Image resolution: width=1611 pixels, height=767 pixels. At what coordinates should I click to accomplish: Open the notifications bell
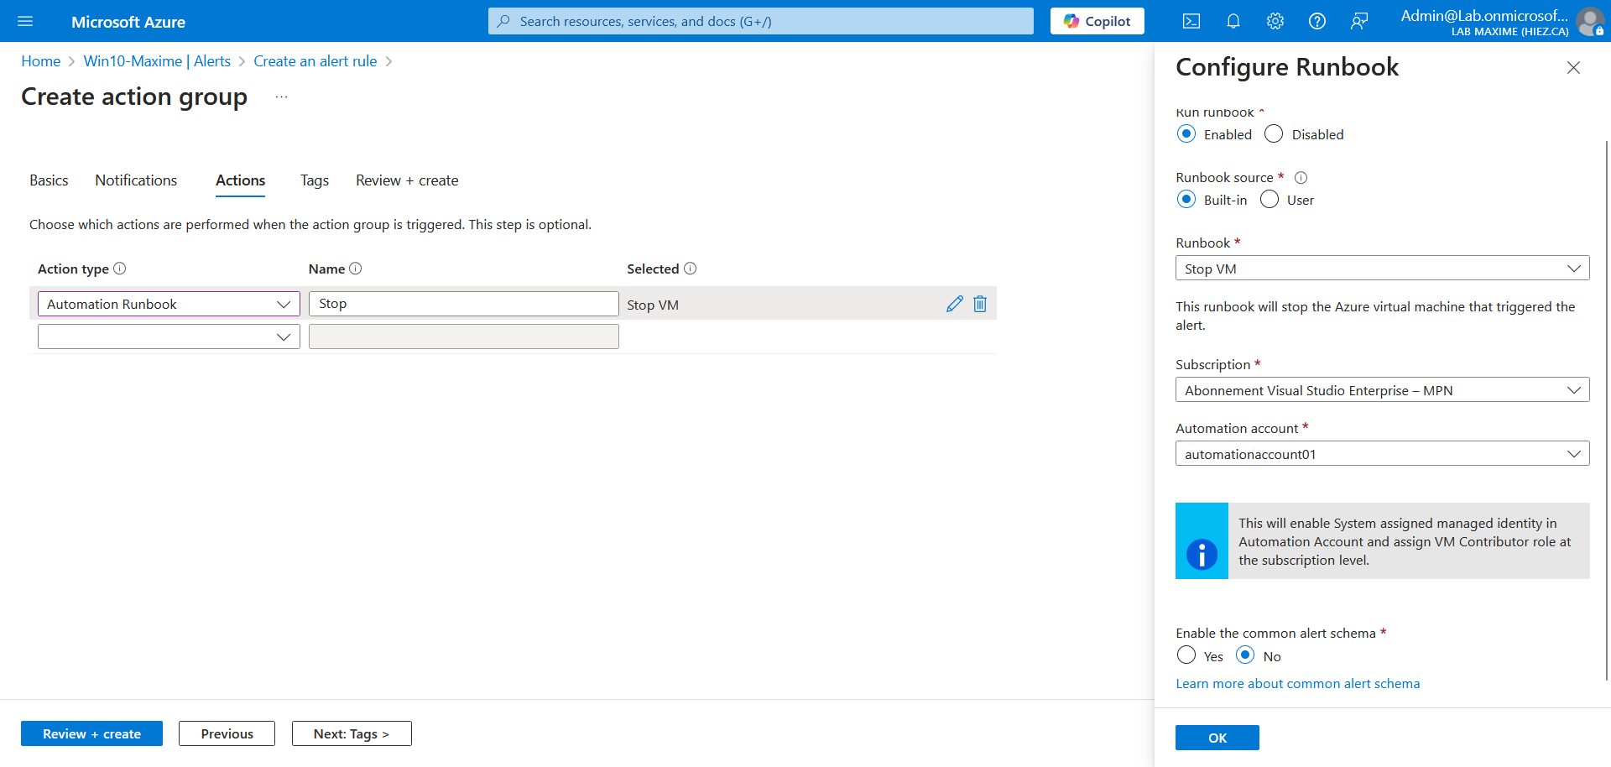click(1233, 22)
